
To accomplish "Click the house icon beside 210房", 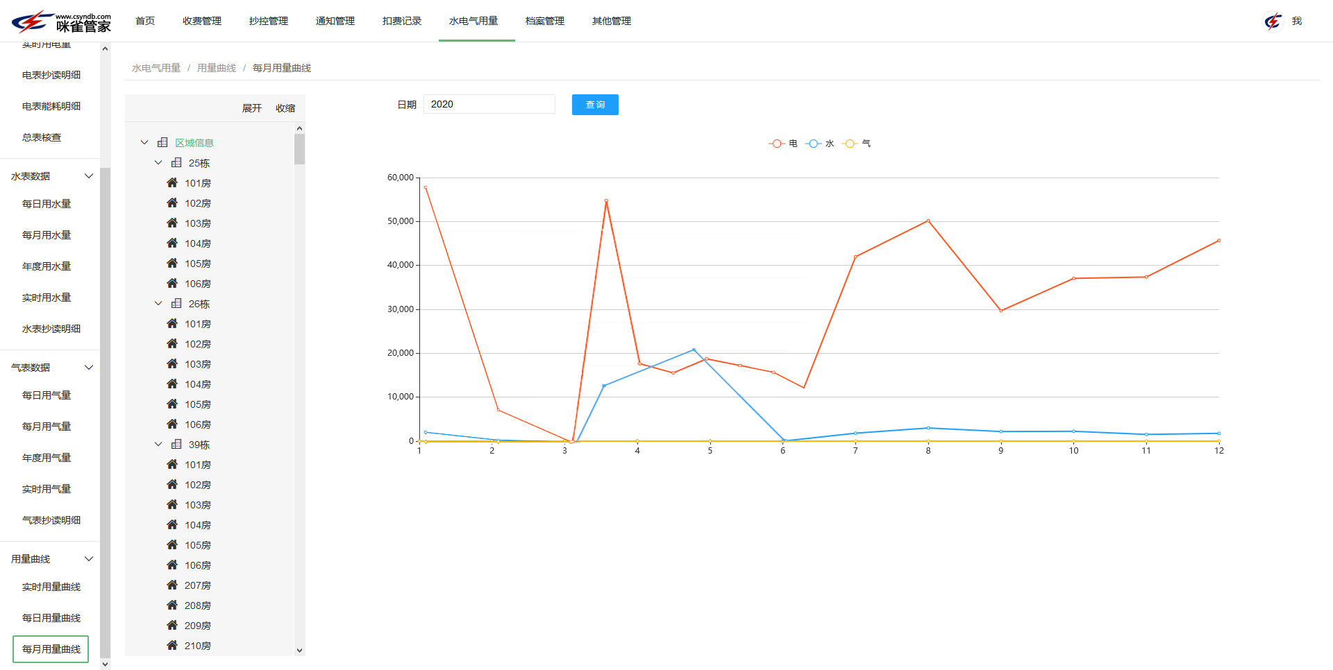I will pyautogui.click(x=172, y=645).
